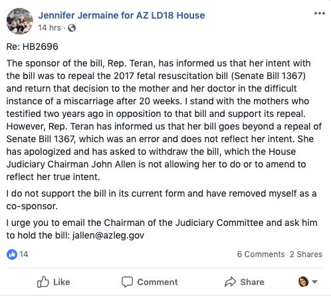Viewport: 331px width, 299px height.
Task: Click the globe public audience icon
Action: click(72, 28)
